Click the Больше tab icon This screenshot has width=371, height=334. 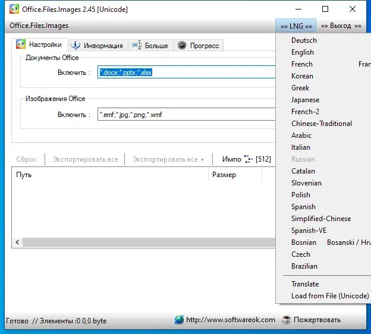pos(137,45)
